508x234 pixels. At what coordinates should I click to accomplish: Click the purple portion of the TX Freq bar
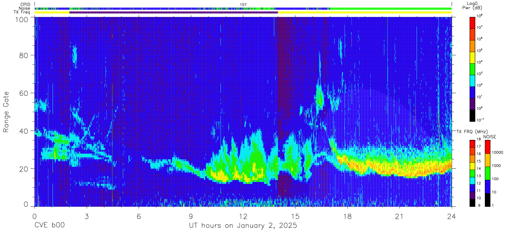pyautogui.click(x=173, y=12)
